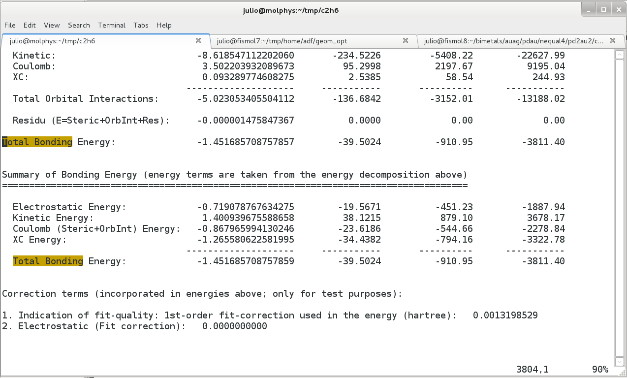Expand the Search menu
627x378 pixels.
click(79, 25)
